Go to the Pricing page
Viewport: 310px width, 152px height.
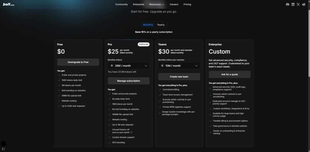(187, 4)
